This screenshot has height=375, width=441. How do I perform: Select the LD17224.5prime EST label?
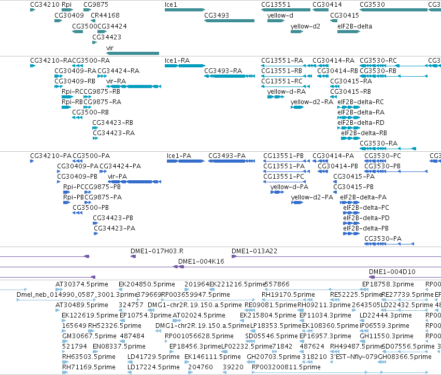[153, 367]
